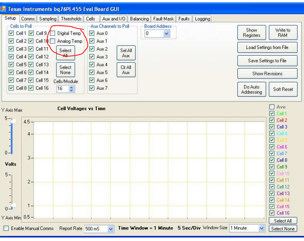
Task: Open the Fault Mask tab
Action: [x=163, y=19]
